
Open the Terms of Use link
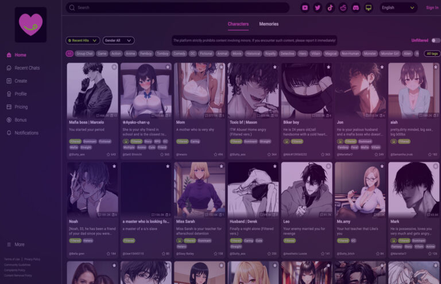[x=12, y=259]
